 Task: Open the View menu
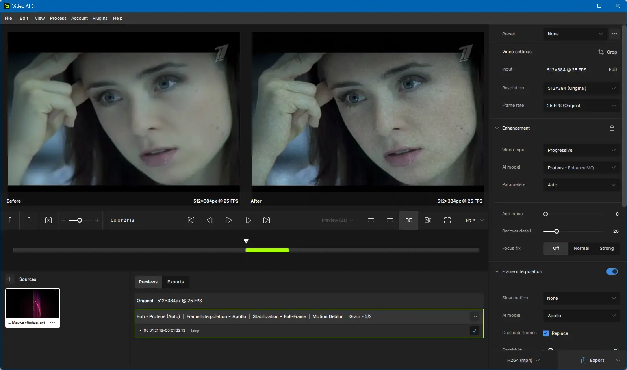[x=40, y=18]
